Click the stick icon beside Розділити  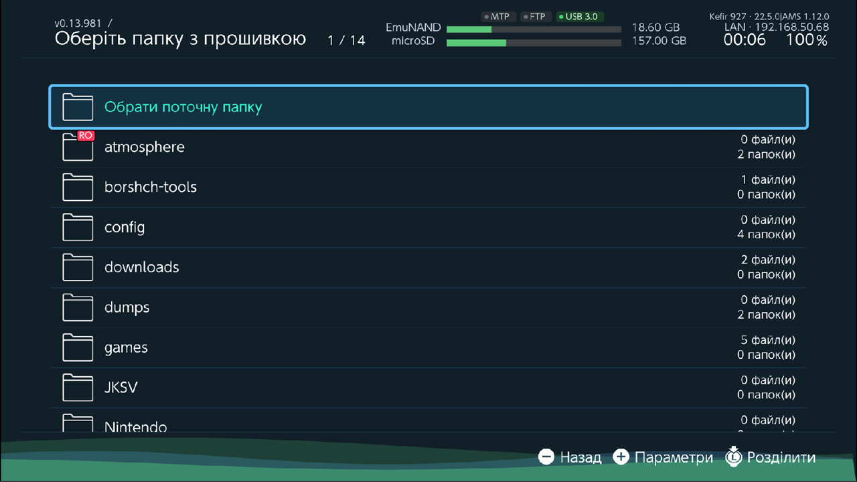click(734, 457)
